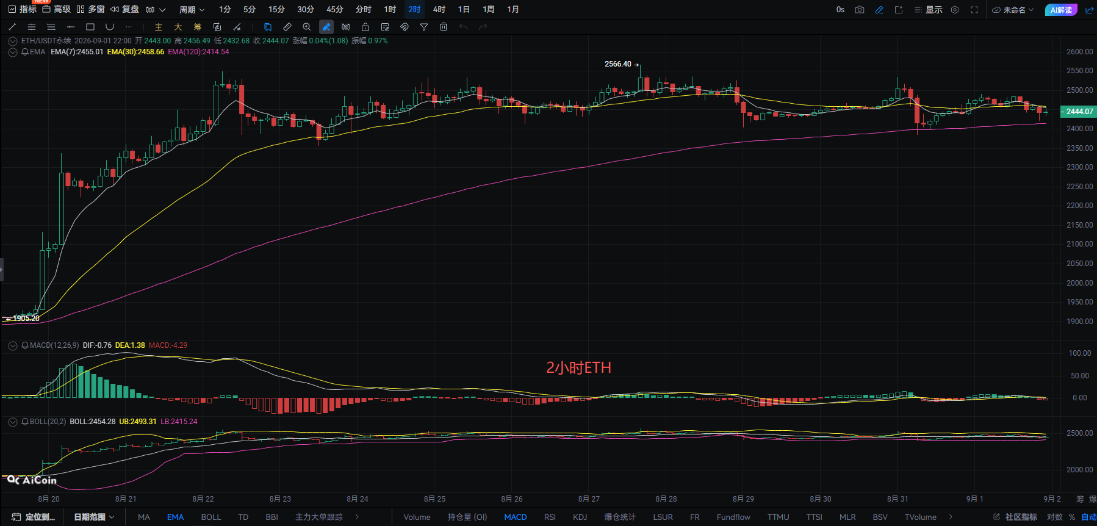Click the chart settings hexagon icon

coord(955,10)
